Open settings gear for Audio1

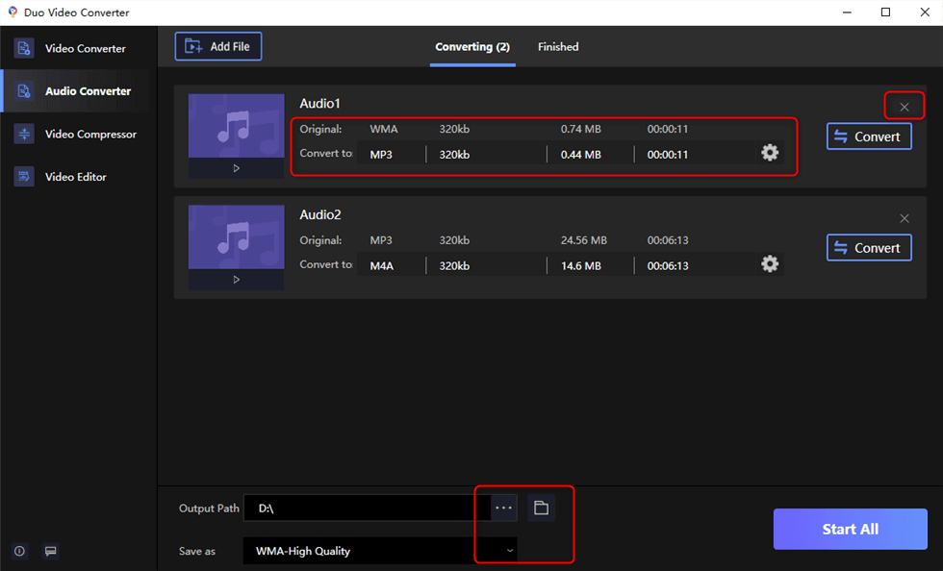tap(770, 153)
